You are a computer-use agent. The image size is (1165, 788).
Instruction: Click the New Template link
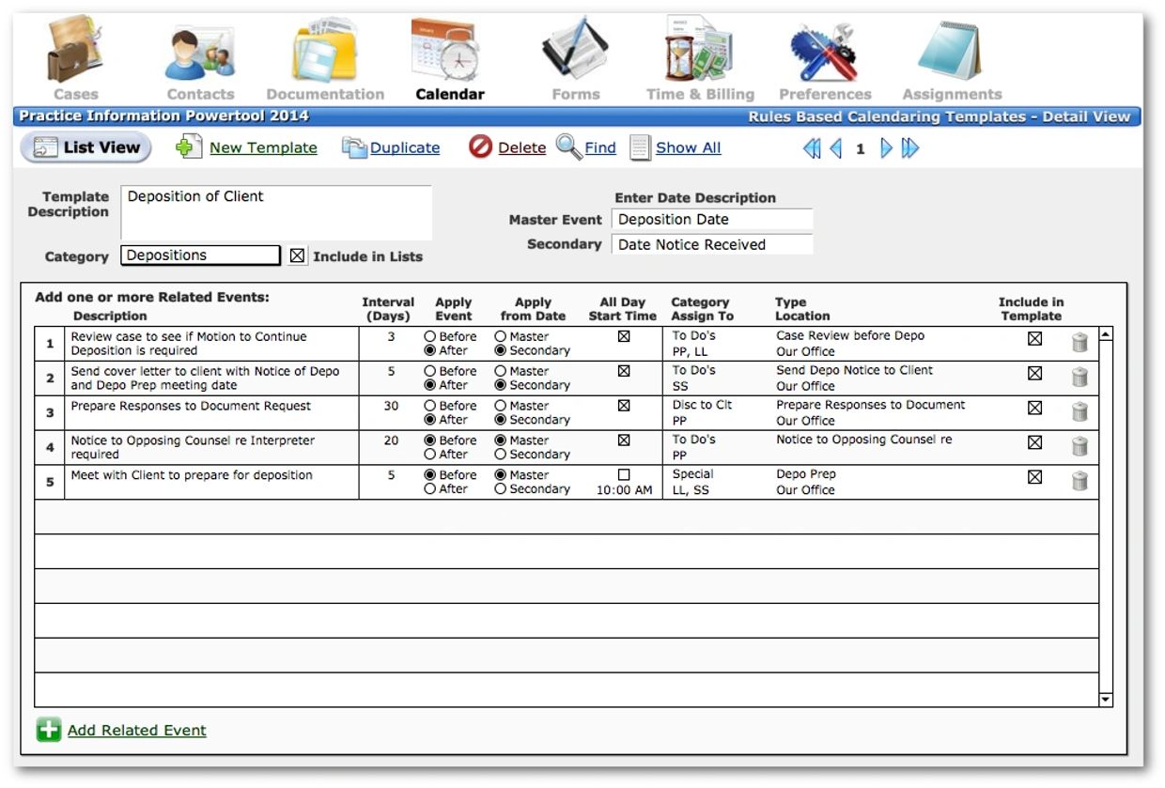[262, 147]
